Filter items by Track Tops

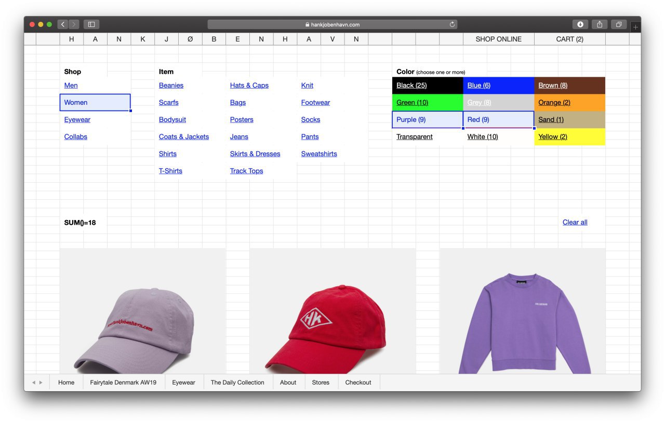click(x=246, y=171)
